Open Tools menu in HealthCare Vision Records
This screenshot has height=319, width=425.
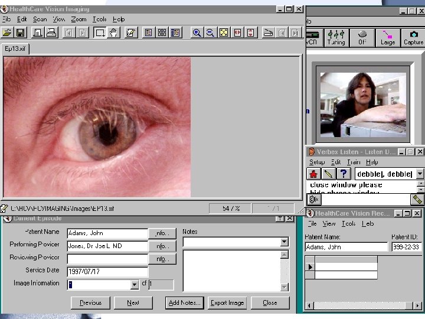(x=349, y=223)
